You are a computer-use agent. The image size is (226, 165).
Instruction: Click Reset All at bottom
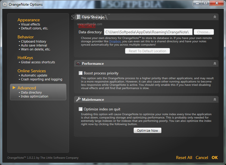pyautogui.click(x=184, y=157)
